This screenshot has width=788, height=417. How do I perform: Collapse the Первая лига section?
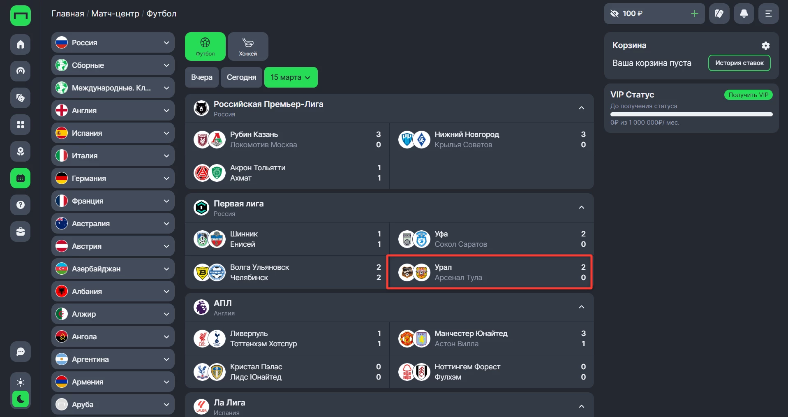[581, 207]
